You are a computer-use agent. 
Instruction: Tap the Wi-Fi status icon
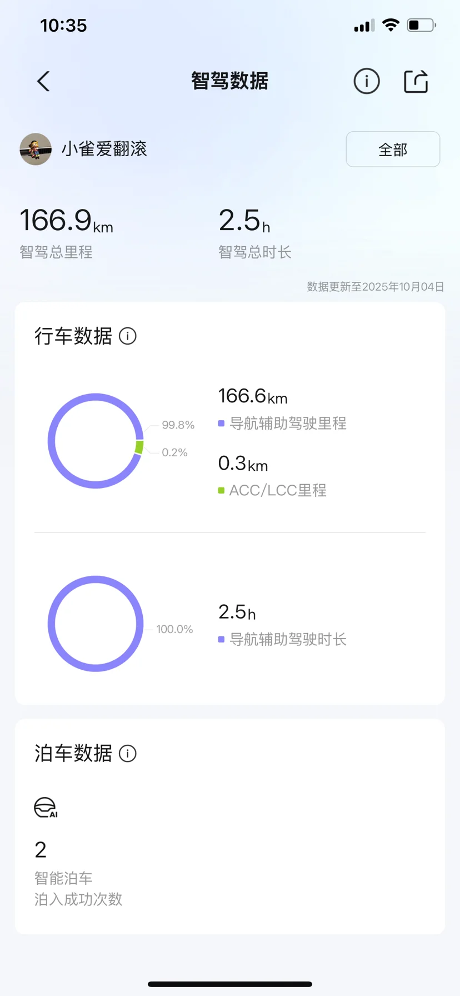coord(391,26)
